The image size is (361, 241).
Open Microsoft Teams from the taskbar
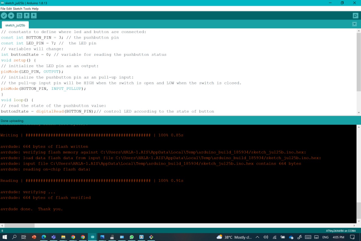tap(54, 237)
